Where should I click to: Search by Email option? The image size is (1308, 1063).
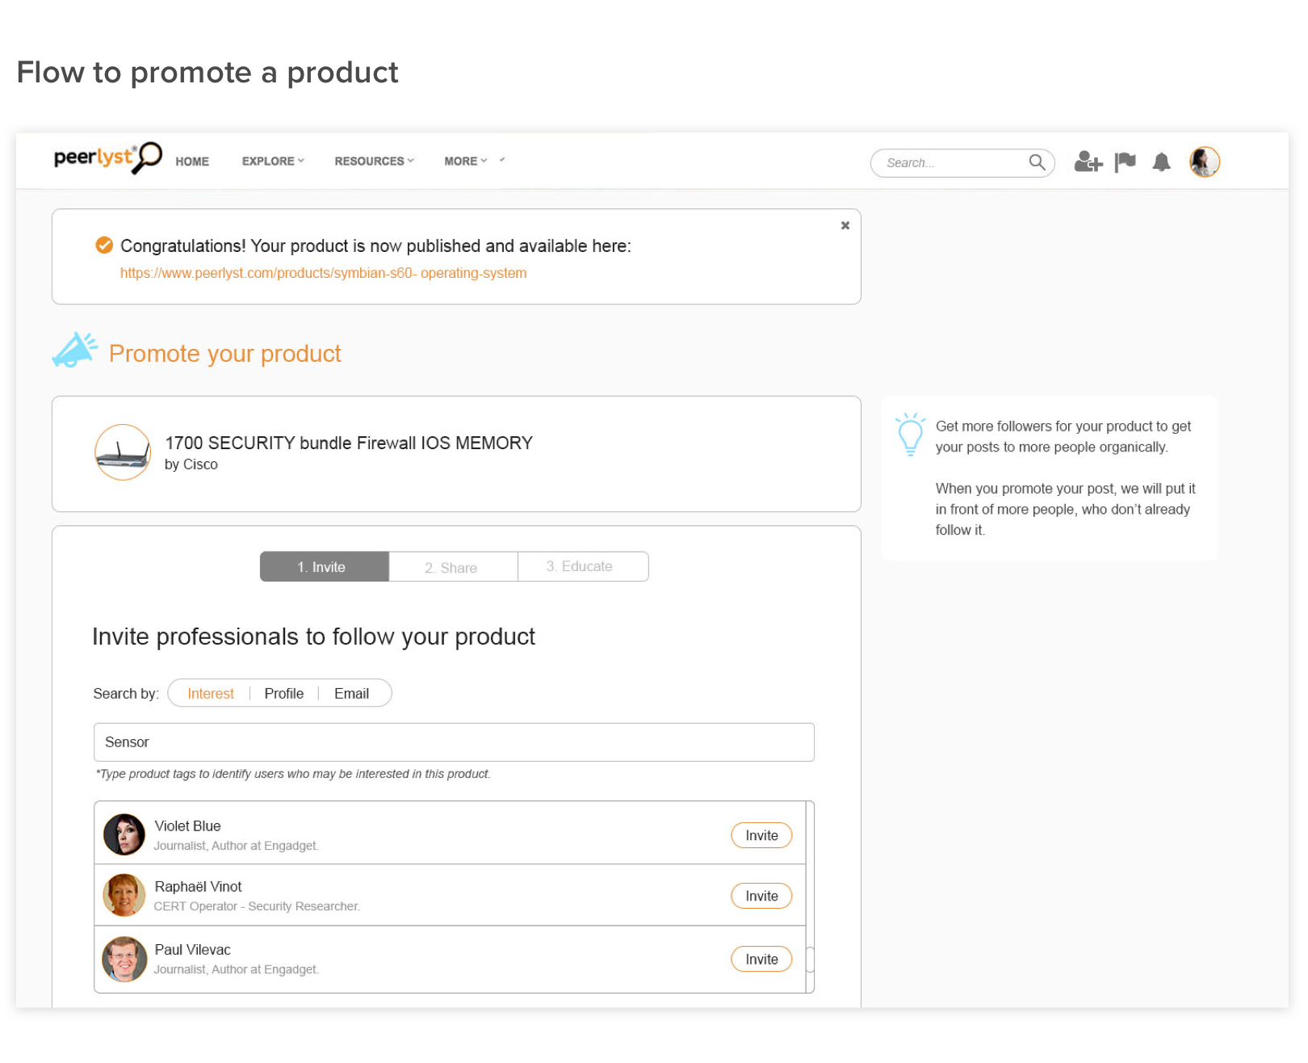point(351,693)
